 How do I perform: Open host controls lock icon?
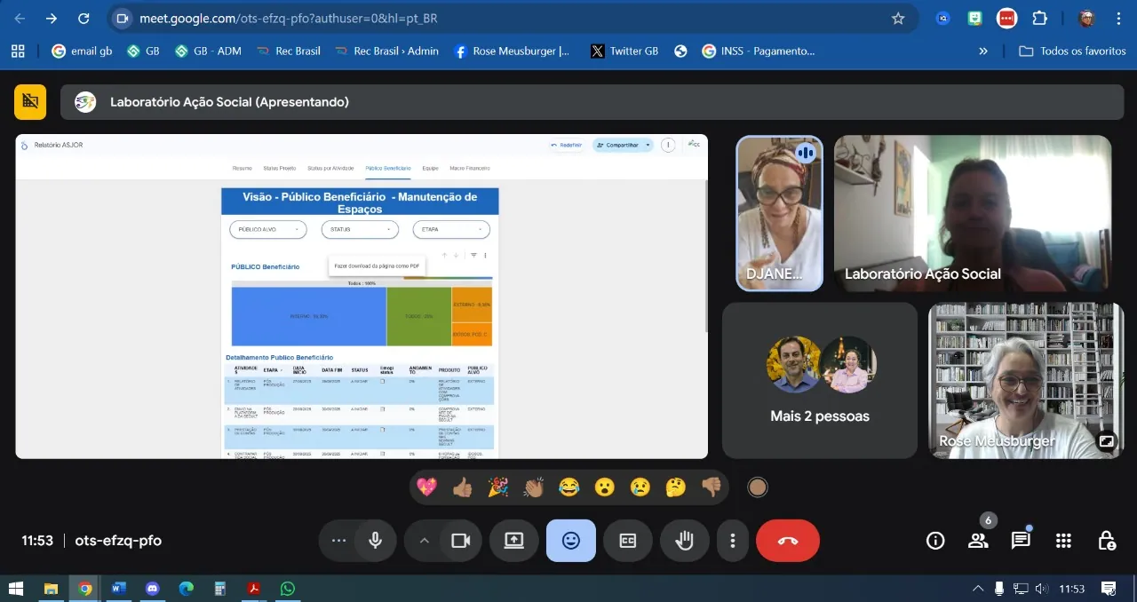point(1107,541)
